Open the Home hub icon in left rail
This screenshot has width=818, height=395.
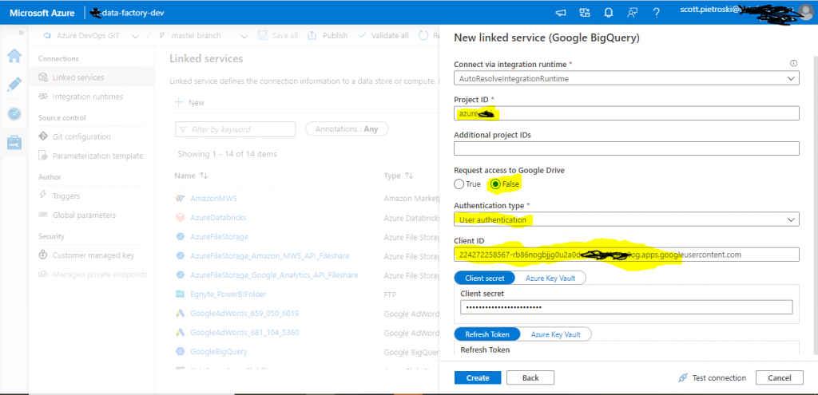[x=14, y=57]
